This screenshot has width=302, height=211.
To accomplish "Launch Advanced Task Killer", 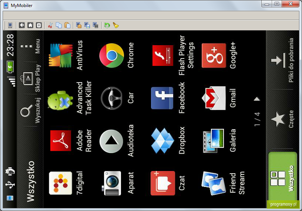I will pos(60,101).
